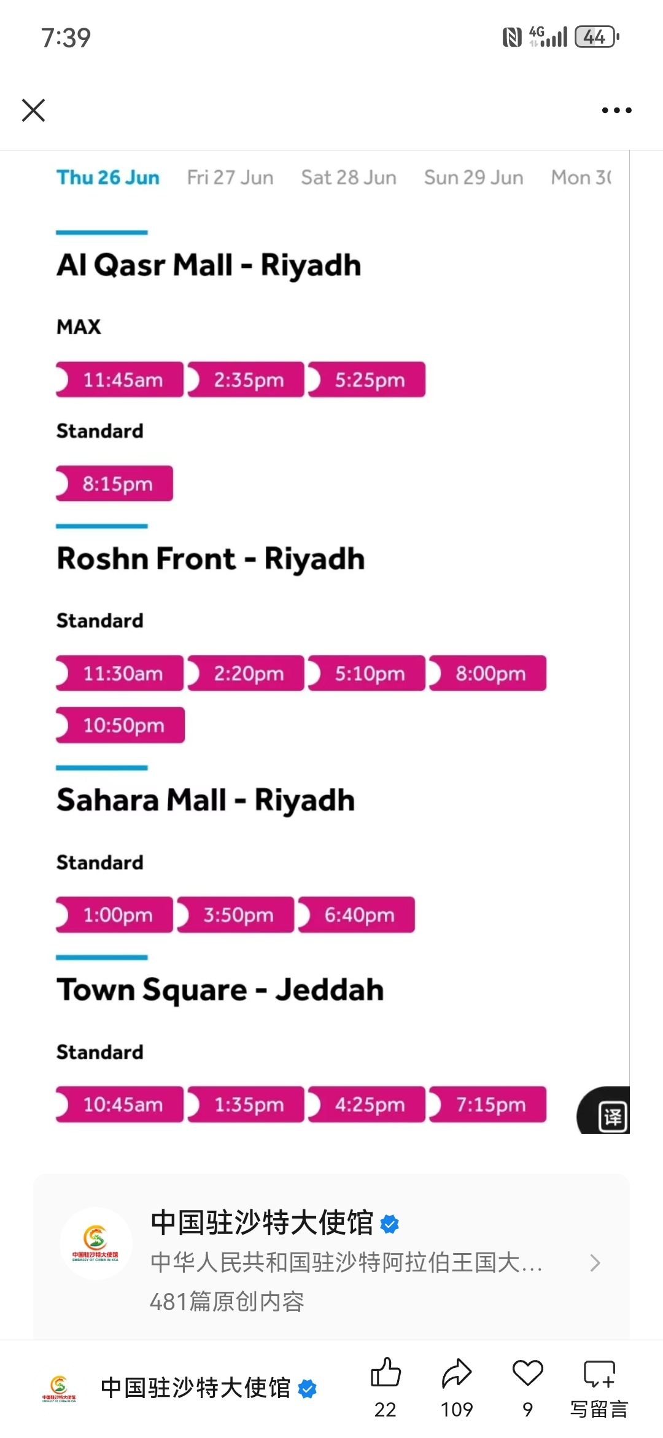The height and width of the screenshot is (1438, 663).
Task: Choose the 11:45am MAX showtime
Action: point(120,380)
